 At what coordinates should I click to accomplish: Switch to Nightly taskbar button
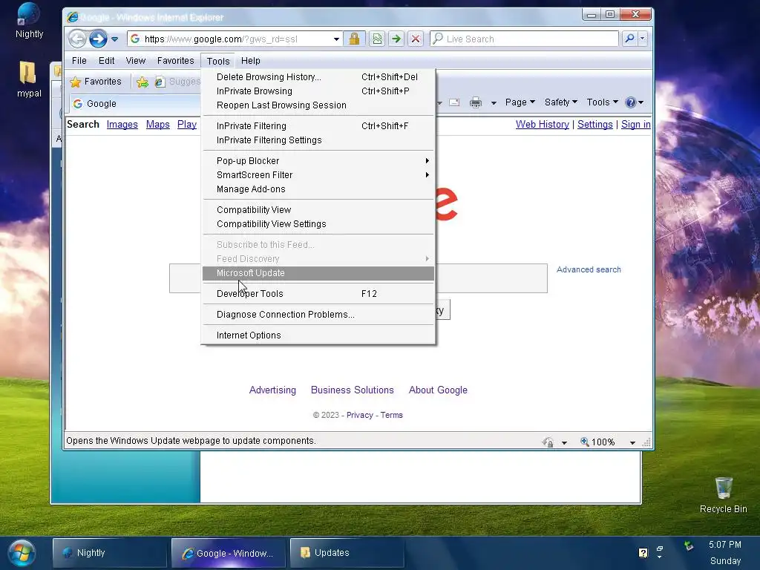tap(110, 552)
